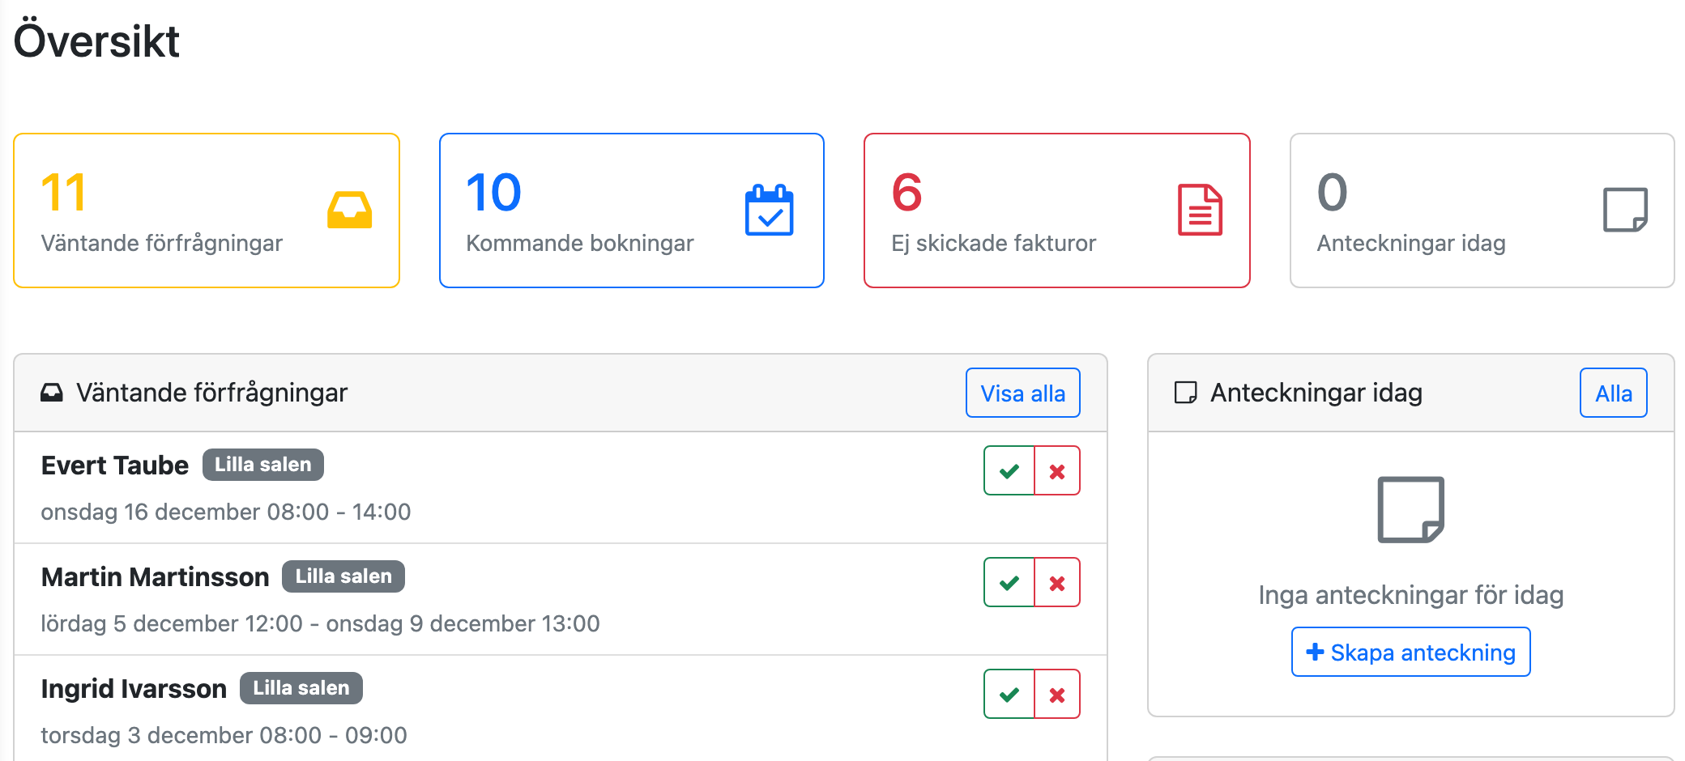Viewport: 1685px width, 761px height.
Task: Click the large empty note illustration
Action: pos(1410,509)
